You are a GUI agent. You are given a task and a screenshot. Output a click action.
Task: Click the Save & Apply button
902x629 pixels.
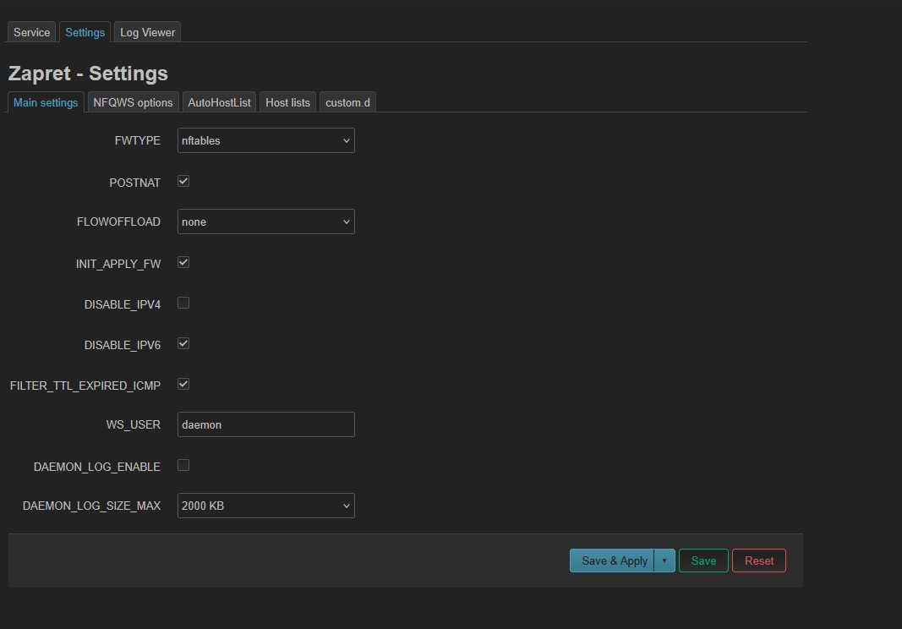(612, 561)
